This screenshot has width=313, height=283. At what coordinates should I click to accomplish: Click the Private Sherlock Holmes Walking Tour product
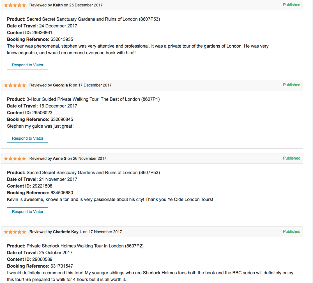point(85,246)
